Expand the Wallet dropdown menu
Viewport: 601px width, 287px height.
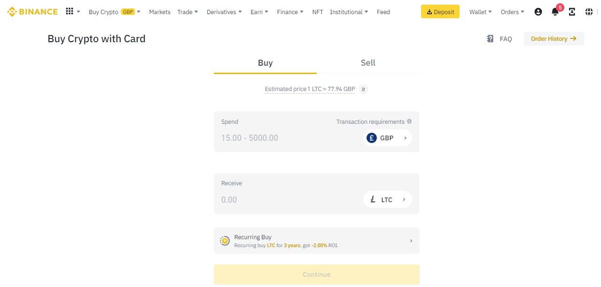click(x=481, y=12)
